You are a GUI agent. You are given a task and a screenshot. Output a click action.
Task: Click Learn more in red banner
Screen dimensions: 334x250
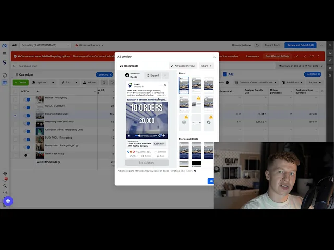tap(253, 56)
